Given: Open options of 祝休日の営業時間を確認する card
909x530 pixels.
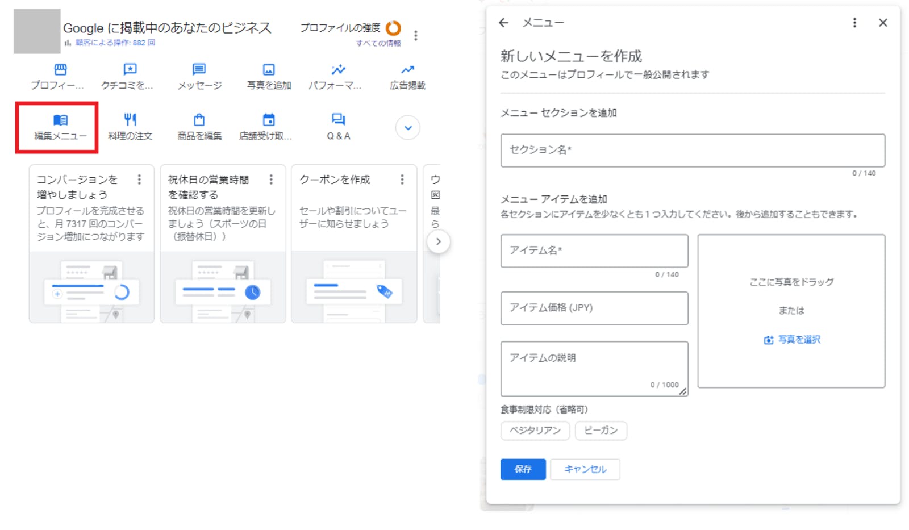Looking at the screenshot, I should pyautogui.click(x=271, y=180).
